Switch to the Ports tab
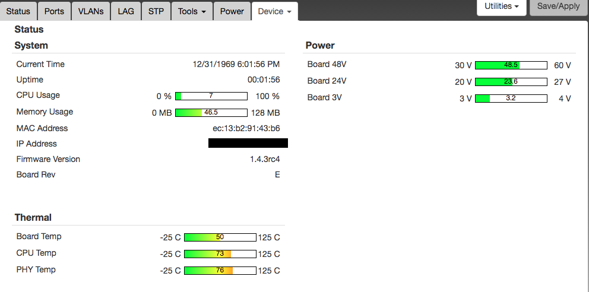This screenshot has width=589, height=292. point(55,11)
